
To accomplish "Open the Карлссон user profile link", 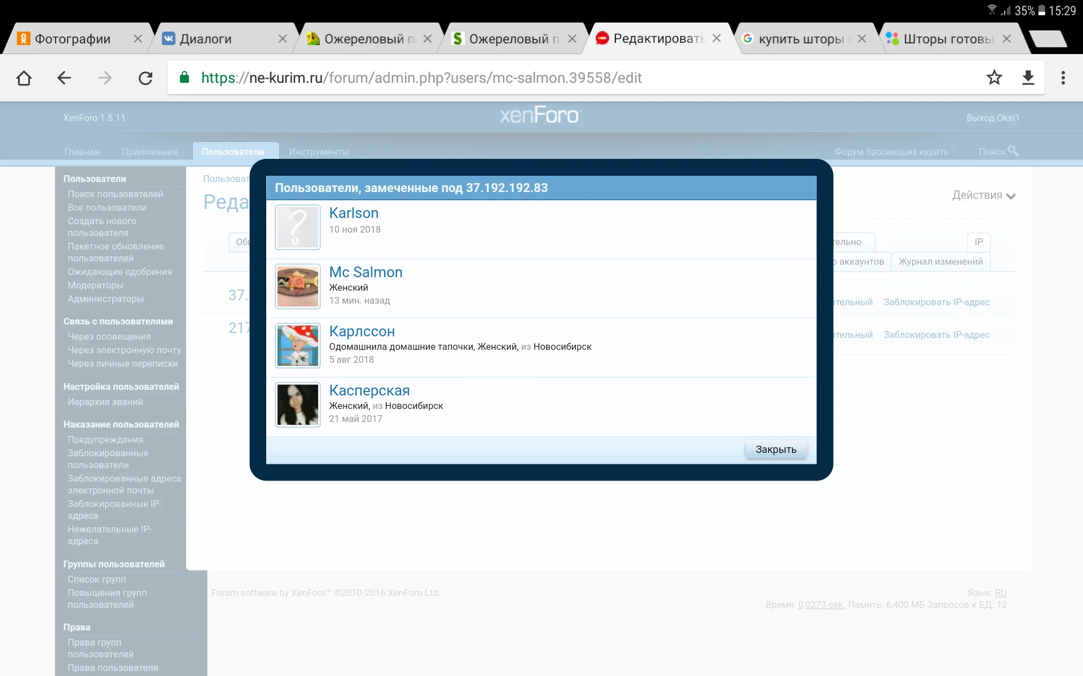I will pyautogui.click(x=362, y=331).
